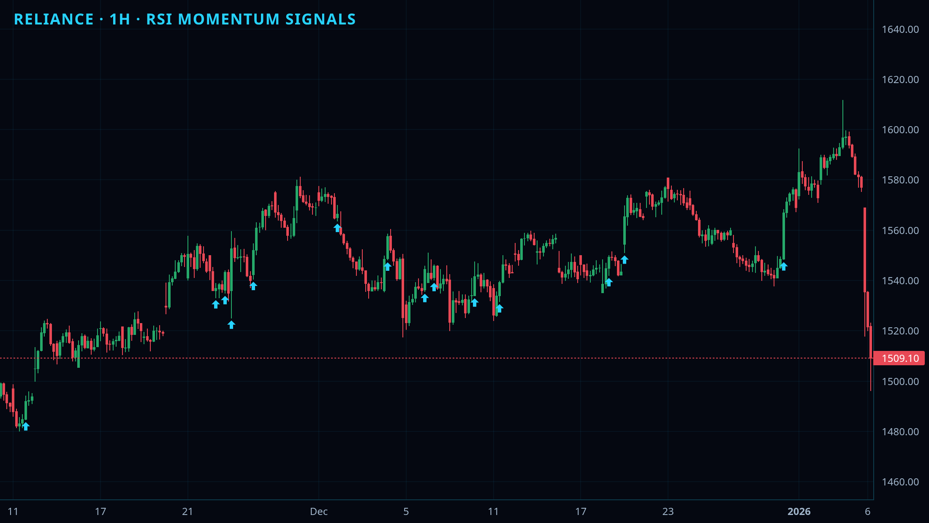Click the 5 date label on the time axis
This screenshot has height=523, width=929.
(406, 512)
